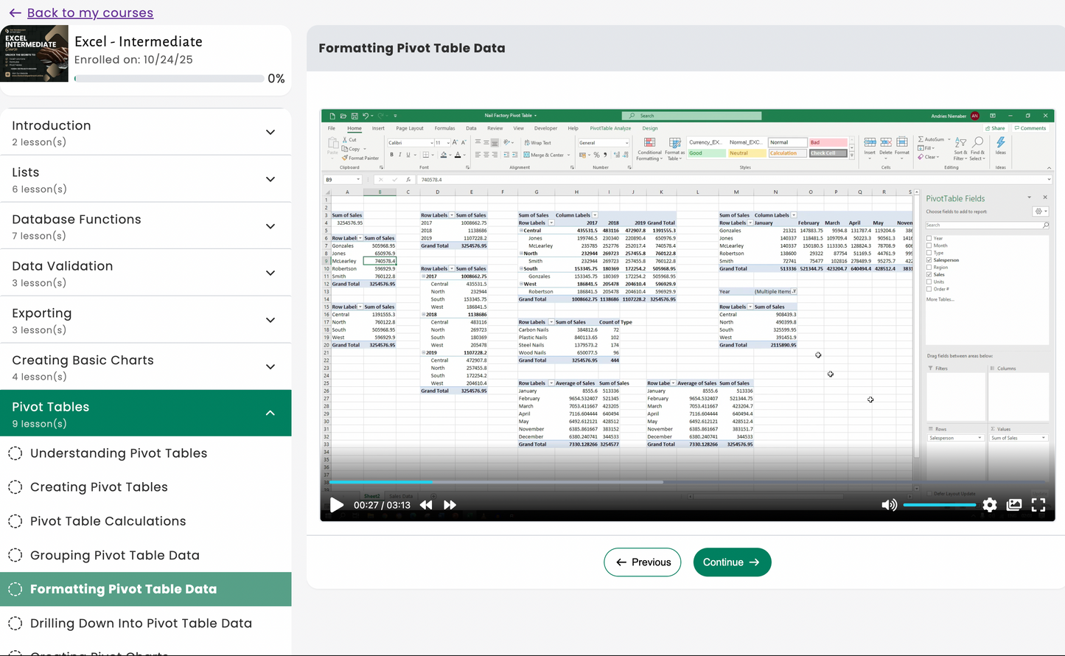
Task: Enable the Units field checkbox
Action: tap(929, 282)
